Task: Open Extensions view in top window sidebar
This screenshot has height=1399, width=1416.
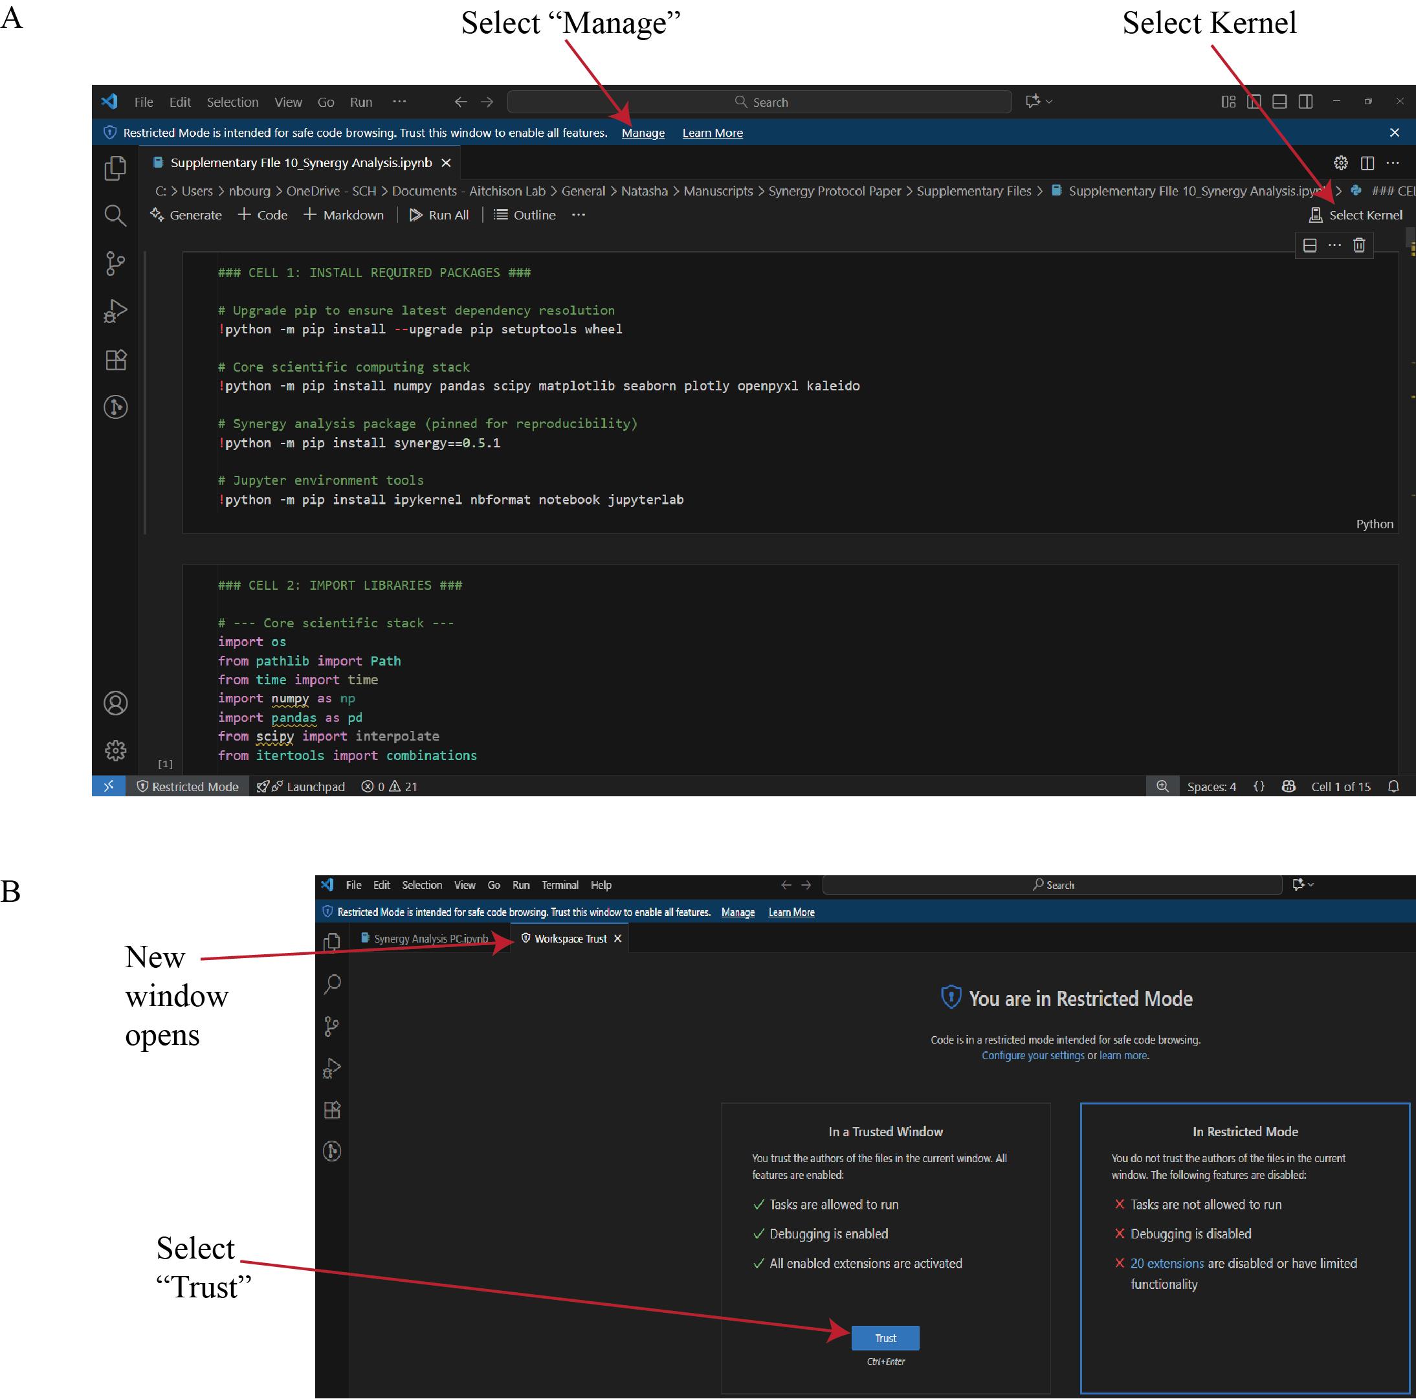Action: [116, 359]
